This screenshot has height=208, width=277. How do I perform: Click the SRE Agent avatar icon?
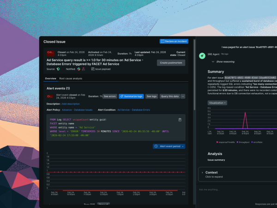click(202, 56)
